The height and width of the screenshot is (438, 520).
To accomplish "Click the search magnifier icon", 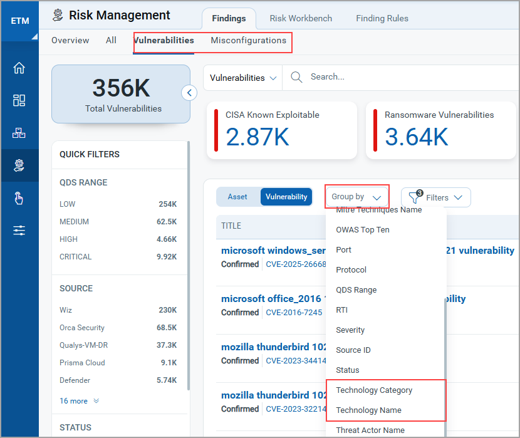I will pos(296,76).
